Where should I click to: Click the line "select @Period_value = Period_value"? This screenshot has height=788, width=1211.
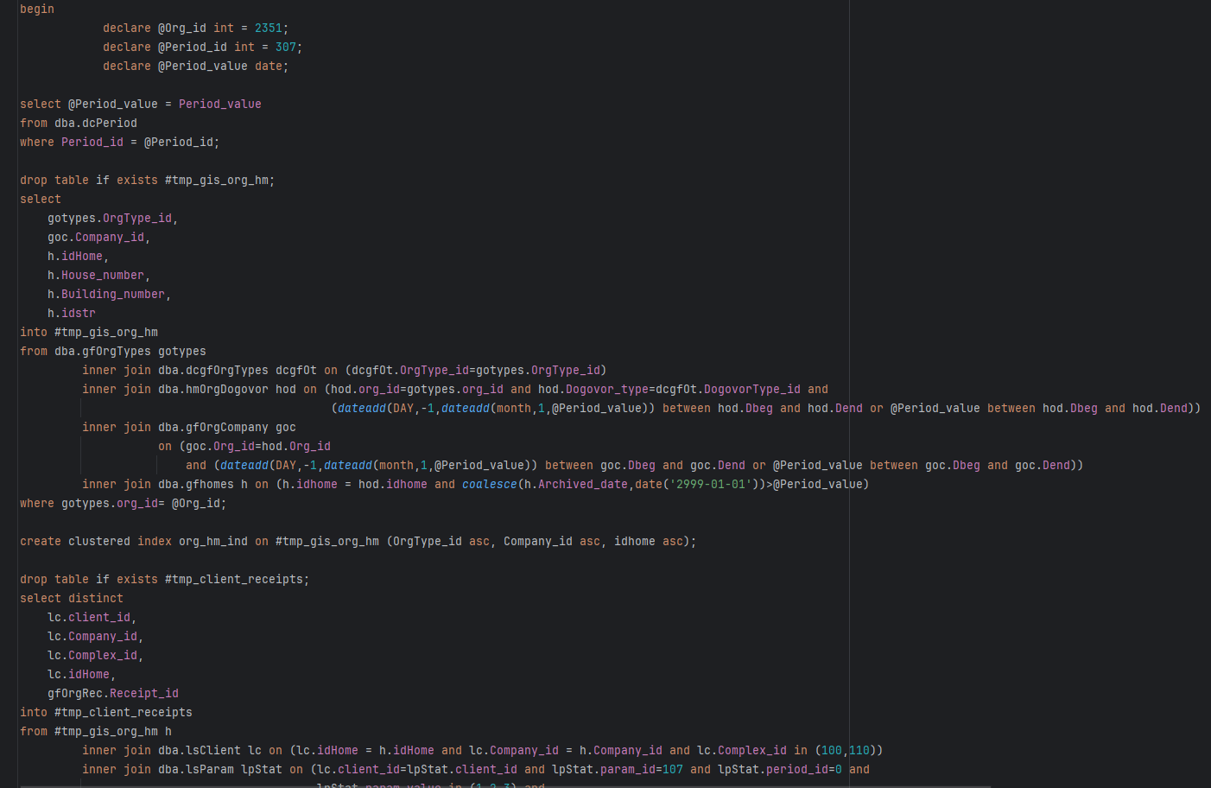click(141, 105)
